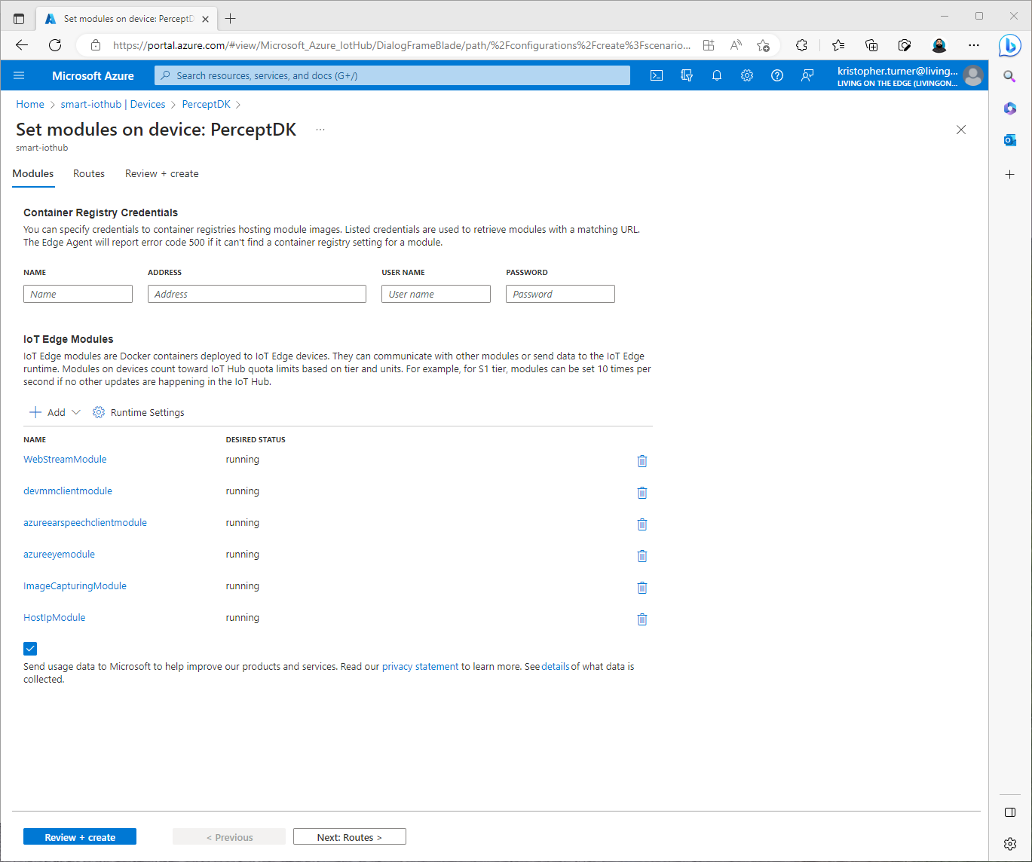Delete the HostIpModule entry

(642, 619)
